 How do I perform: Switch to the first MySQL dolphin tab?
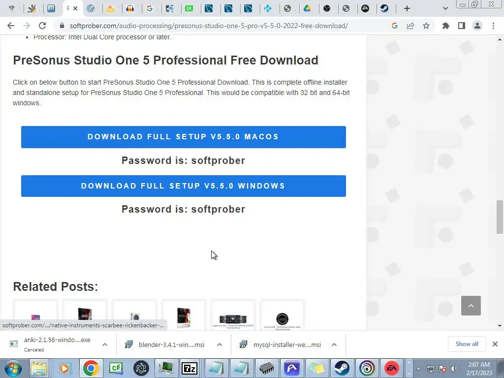[x=209, y=8]
